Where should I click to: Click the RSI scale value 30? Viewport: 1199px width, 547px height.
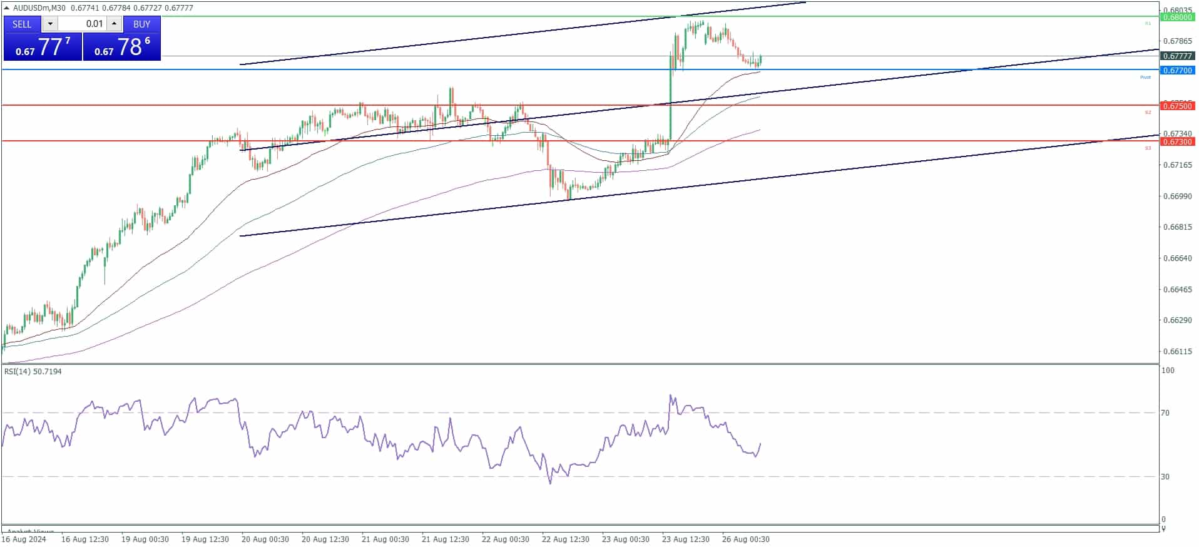1165,476
